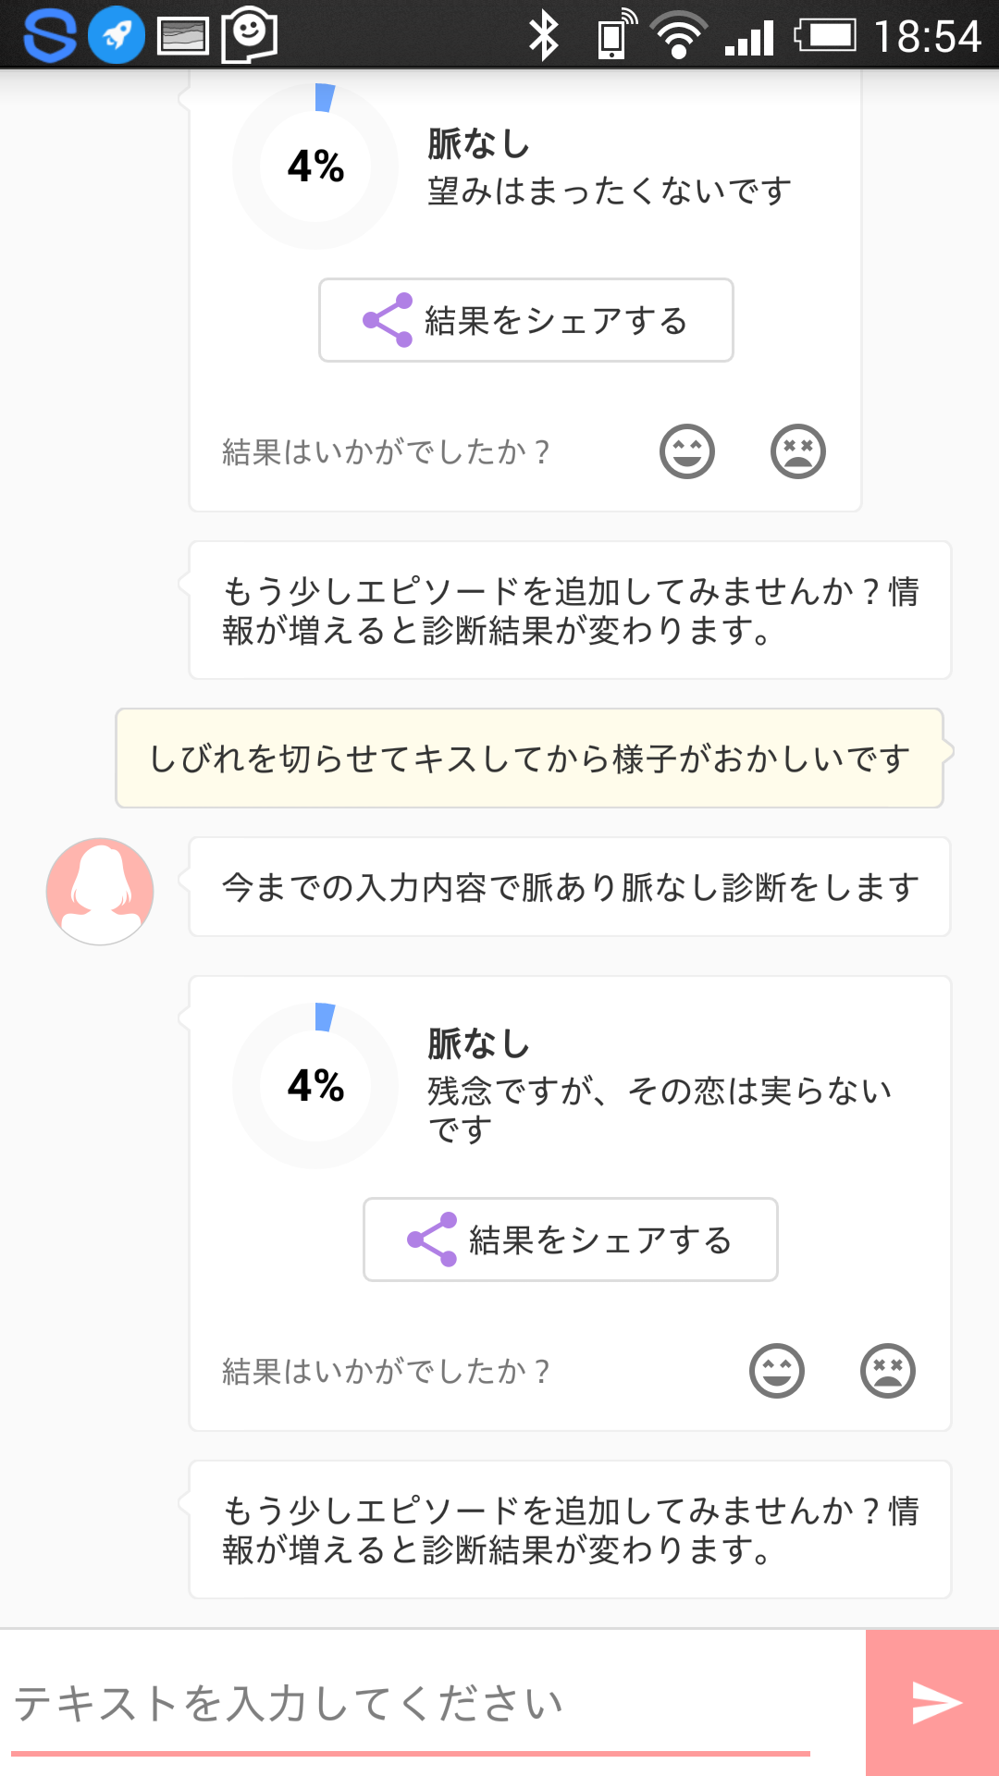Tap the happy face on upper result card
The image size is (999, 1776).
[x=686, y=451]
